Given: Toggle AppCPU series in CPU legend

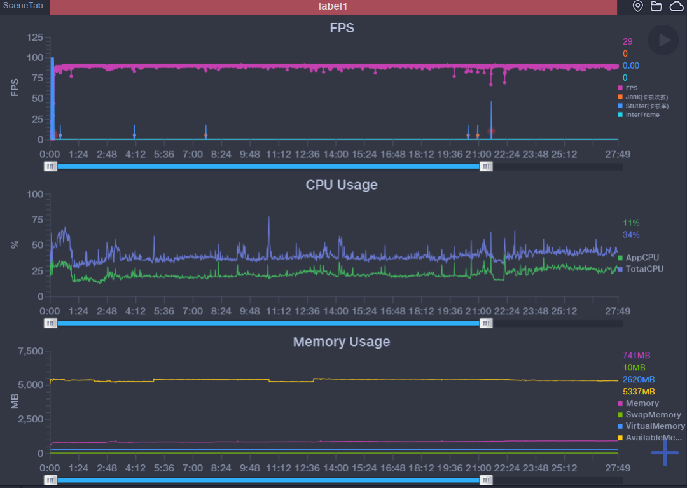Looking at the screenshot, I should (641, 258).
